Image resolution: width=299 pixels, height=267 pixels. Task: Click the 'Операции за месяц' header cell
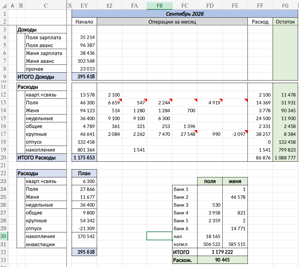click(x=172, y=22)
